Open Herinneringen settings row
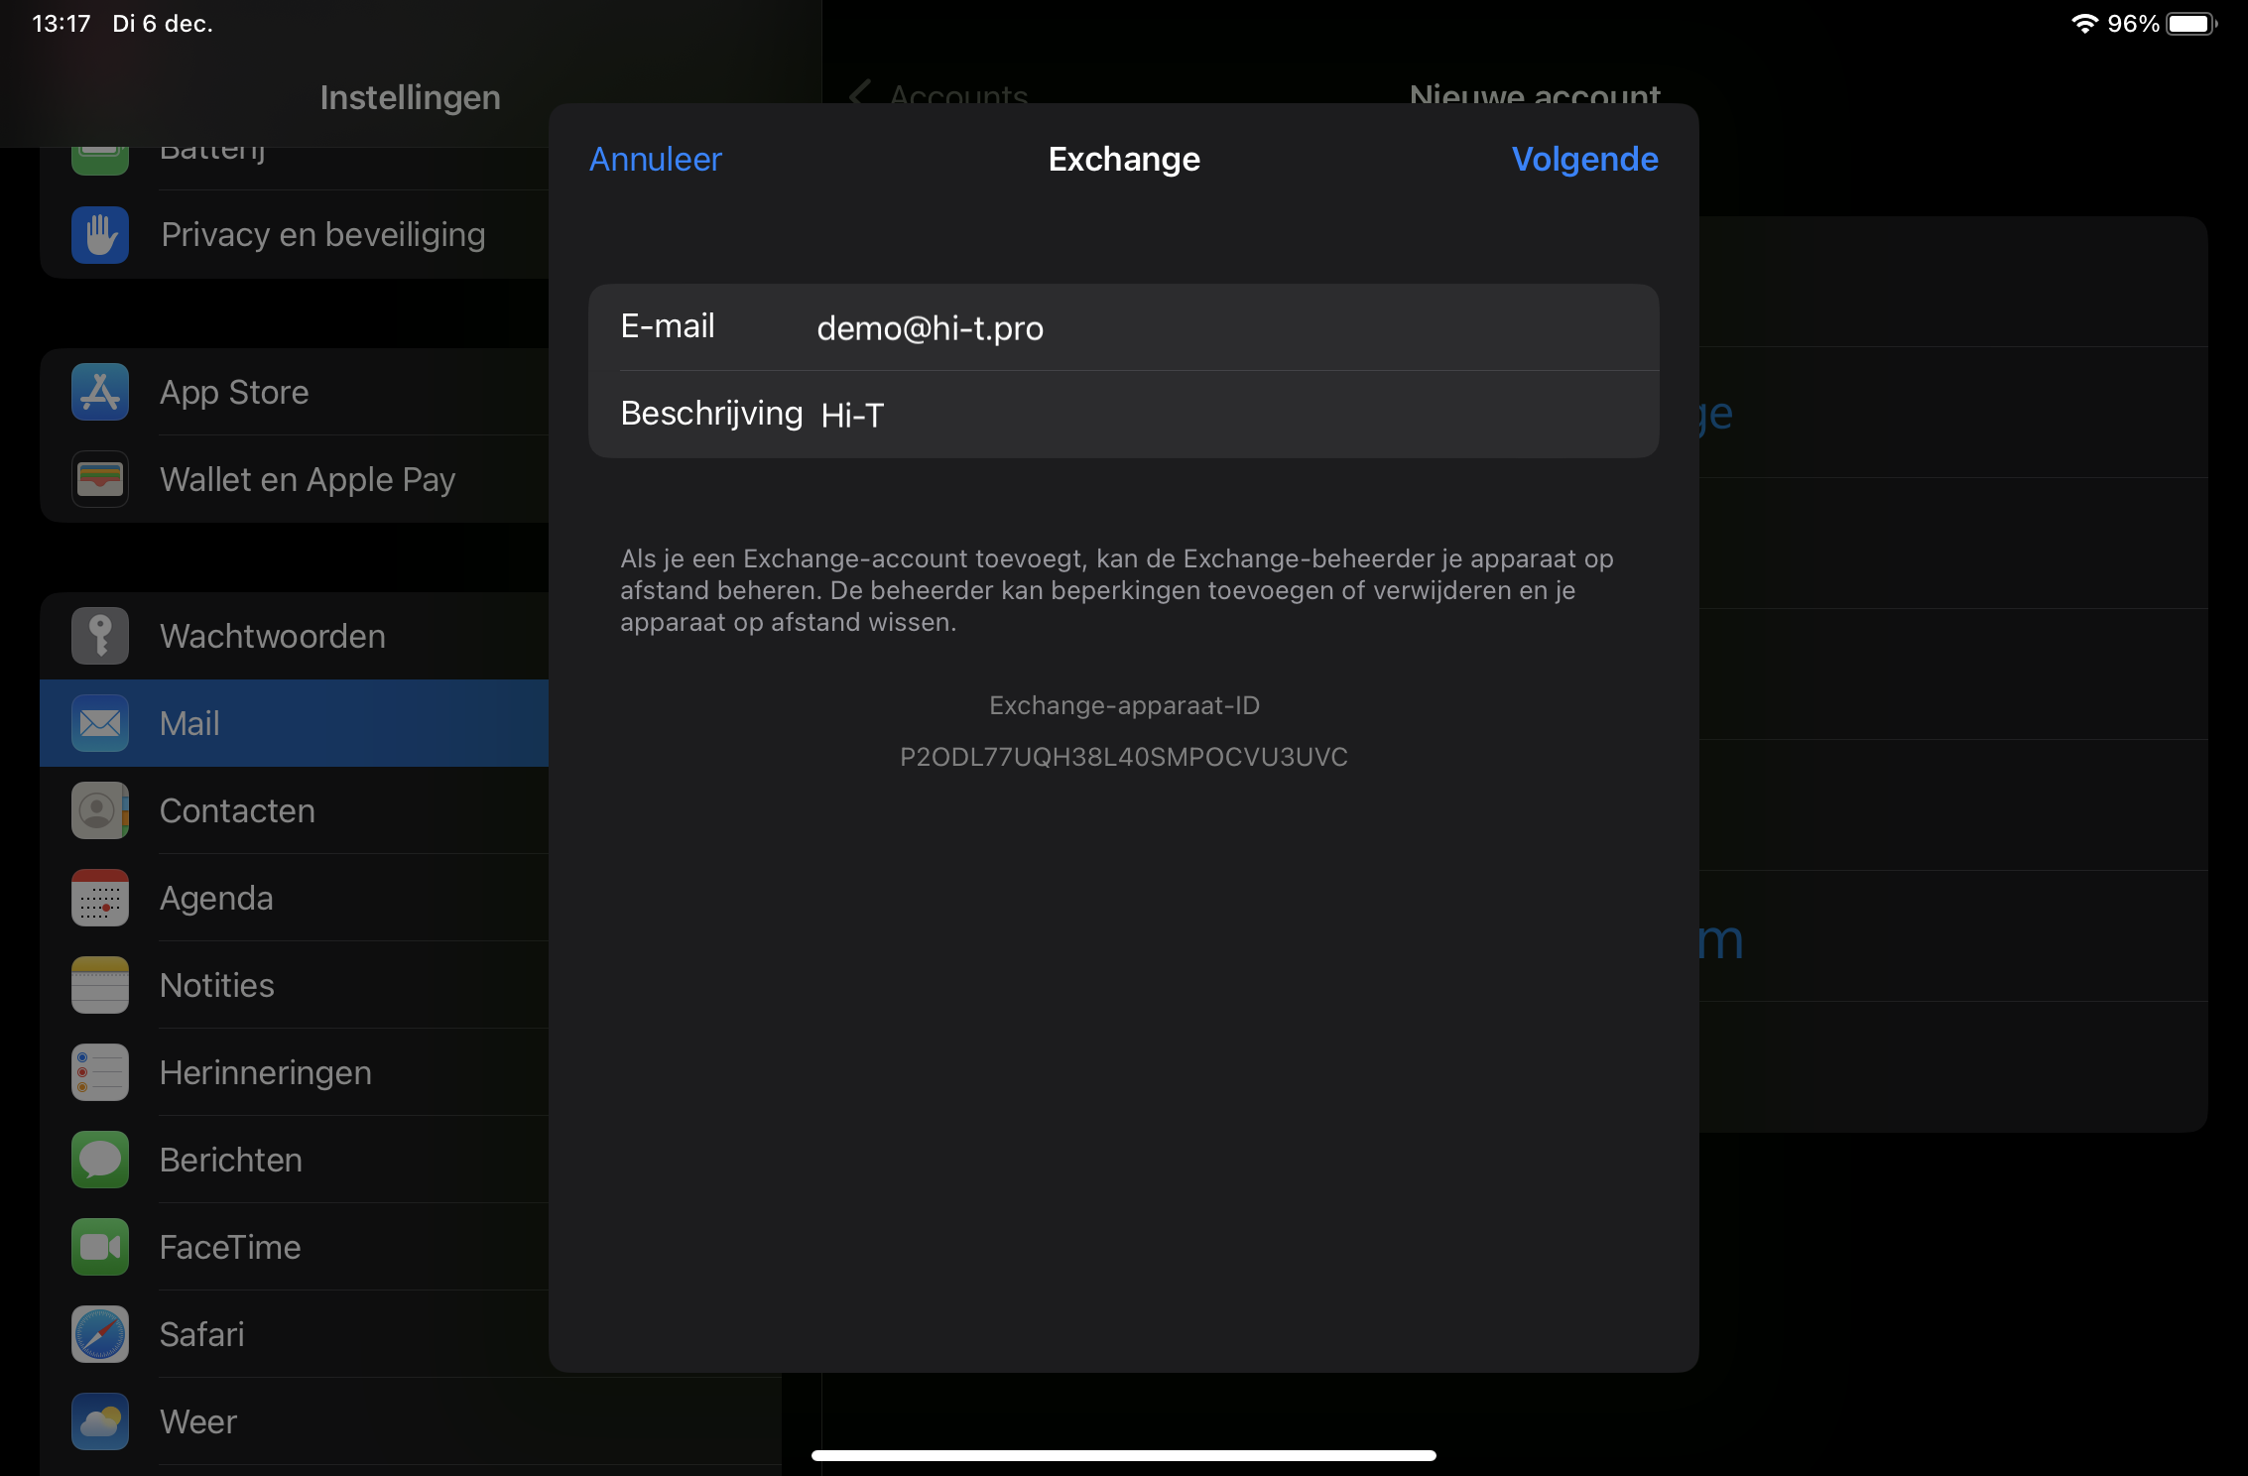 [295, 1072]
